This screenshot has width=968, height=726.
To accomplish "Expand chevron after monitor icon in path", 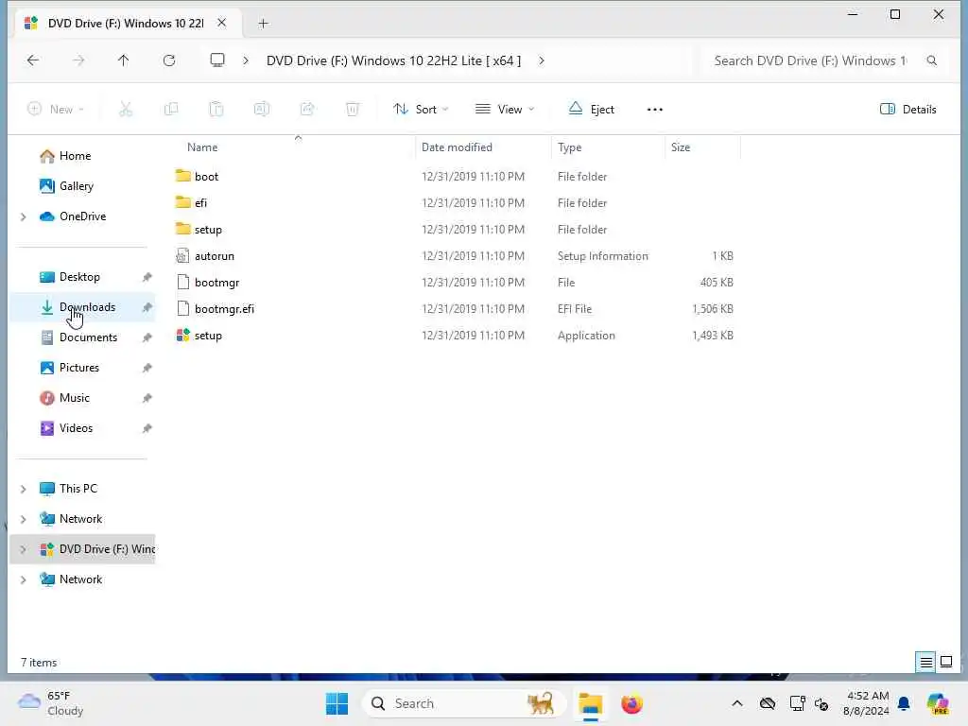I will pos(246,60).
